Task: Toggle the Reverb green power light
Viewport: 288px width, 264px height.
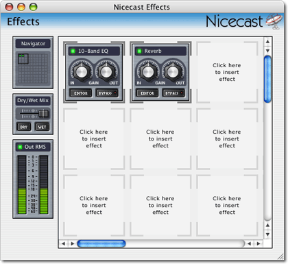Action: click(x=139, y=51)
